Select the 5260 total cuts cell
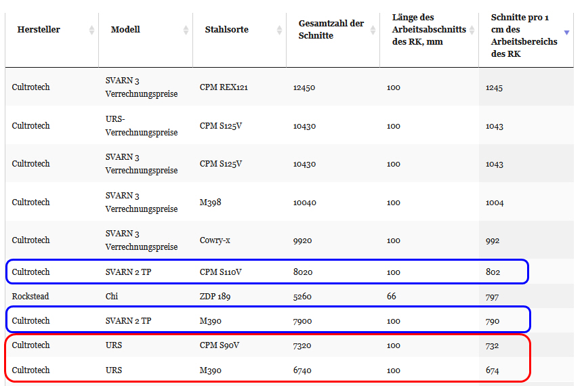The image size is (582, 386). pos(302,297)
